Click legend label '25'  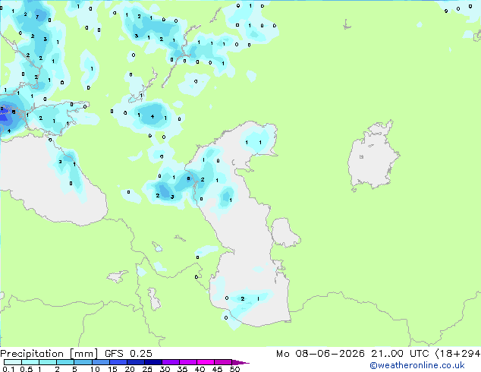(147, 369)
